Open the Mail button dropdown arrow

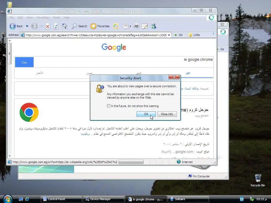point(130,26)
